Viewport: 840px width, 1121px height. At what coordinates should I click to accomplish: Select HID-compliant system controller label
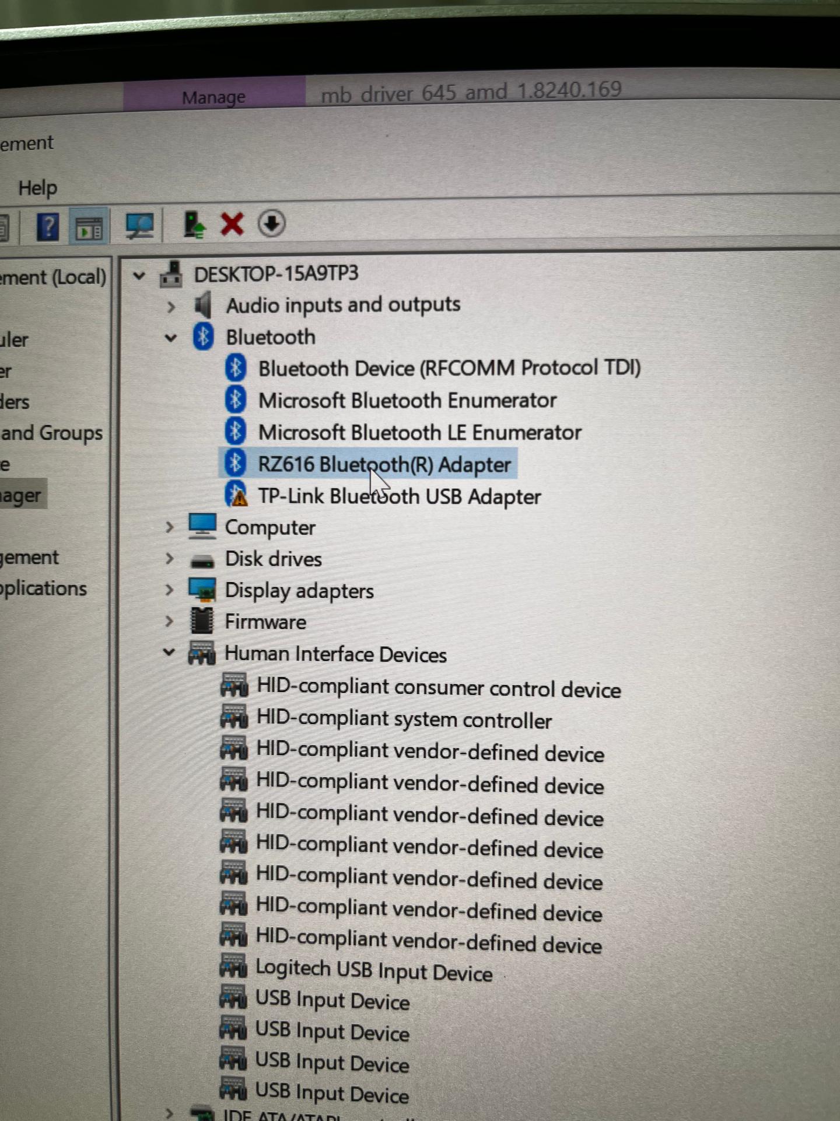point(404,719)
